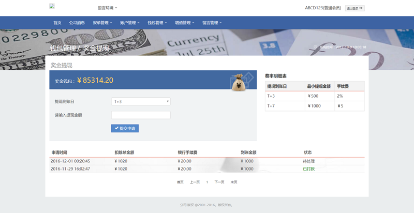Submit the withdrawal with 提交申请
This screenshot has width=414, height=213.
(125, 128)
